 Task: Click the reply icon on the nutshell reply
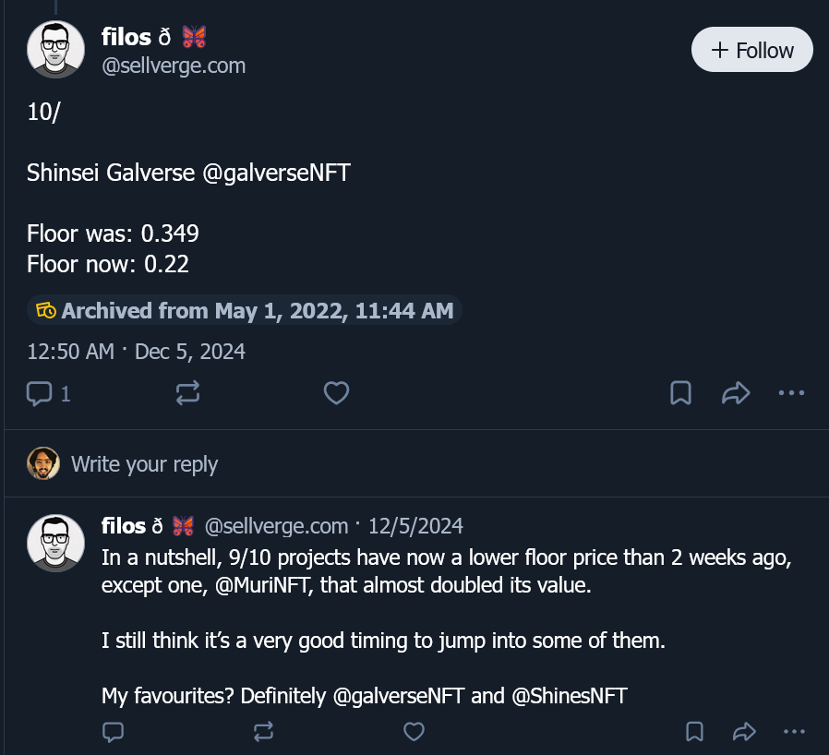(x=113, y=732)
